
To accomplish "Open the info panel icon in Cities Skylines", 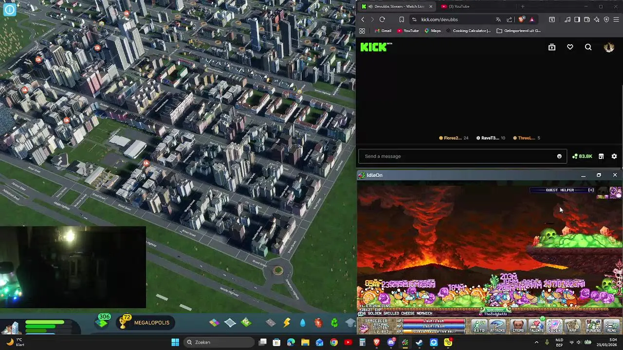I will pyautogui.click(x=9, y=9).
